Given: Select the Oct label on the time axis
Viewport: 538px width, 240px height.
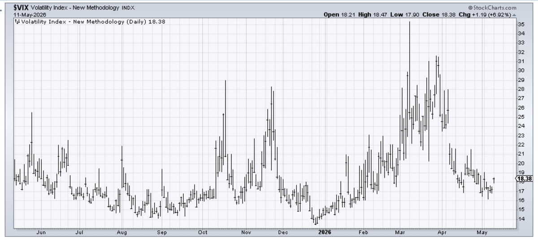Looking at the screenshot, I should (203, 232).
